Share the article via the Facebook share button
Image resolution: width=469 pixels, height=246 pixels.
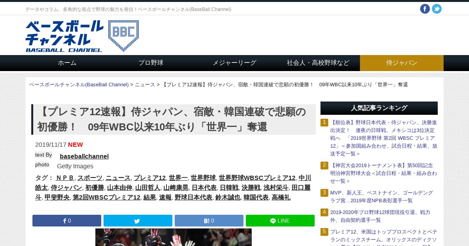[67, 221]
